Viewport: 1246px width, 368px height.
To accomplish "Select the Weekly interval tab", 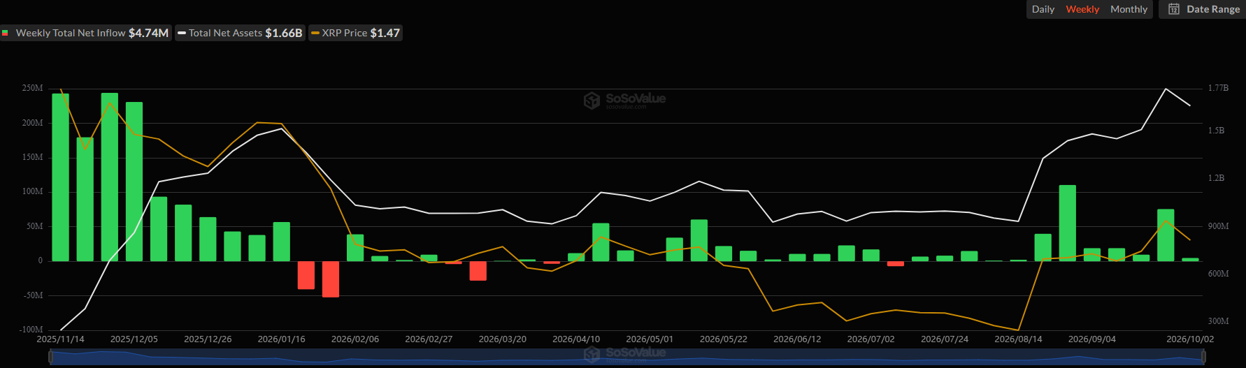I will (x=1082, y=9).
